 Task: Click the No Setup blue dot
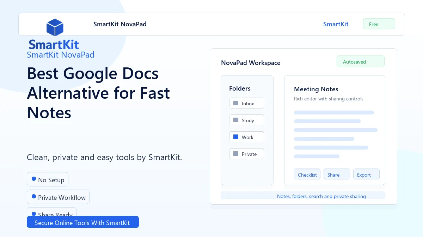[x=34, y=179]
